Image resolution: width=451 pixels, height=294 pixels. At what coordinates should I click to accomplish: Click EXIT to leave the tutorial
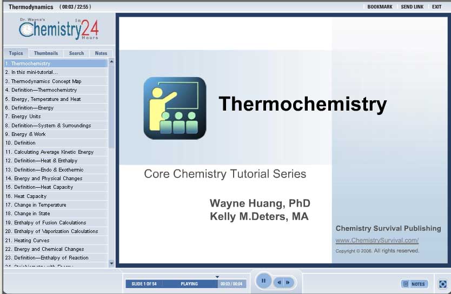tap(436, 7)
